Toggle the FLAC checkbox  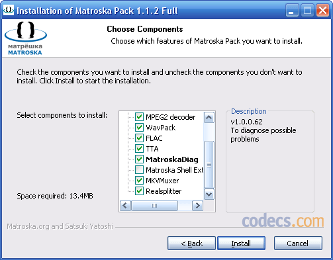pos(139,138)
